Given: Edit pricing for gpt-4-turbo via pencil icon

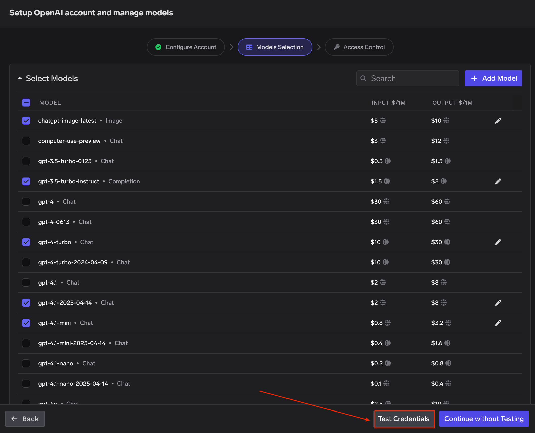Looking at the screenshot, I should [498, 242].
